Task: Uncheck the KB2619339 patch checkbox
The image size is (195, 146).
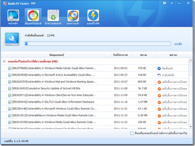Action: pos(10,122)
